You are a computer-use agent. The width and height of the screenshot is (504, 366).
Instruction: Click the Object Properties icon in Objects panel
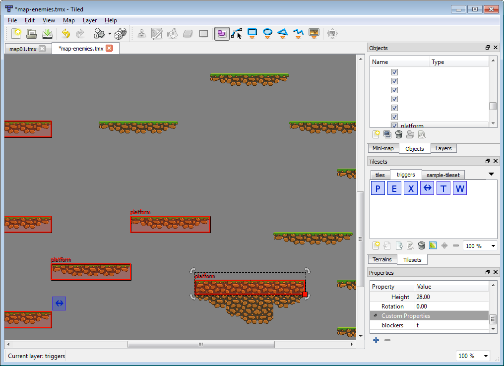(x=422, y=134)
